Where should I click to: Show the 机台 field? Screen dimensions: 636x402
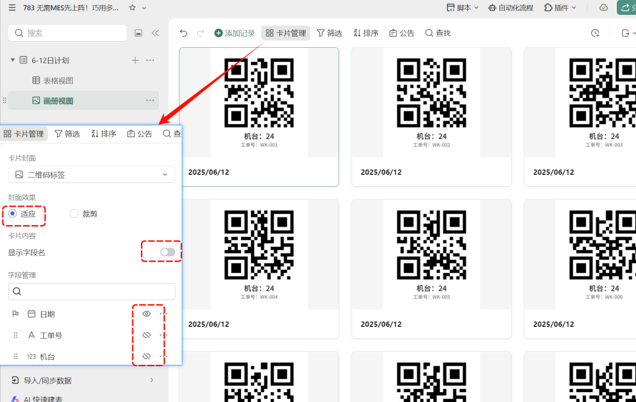[147, 356]
